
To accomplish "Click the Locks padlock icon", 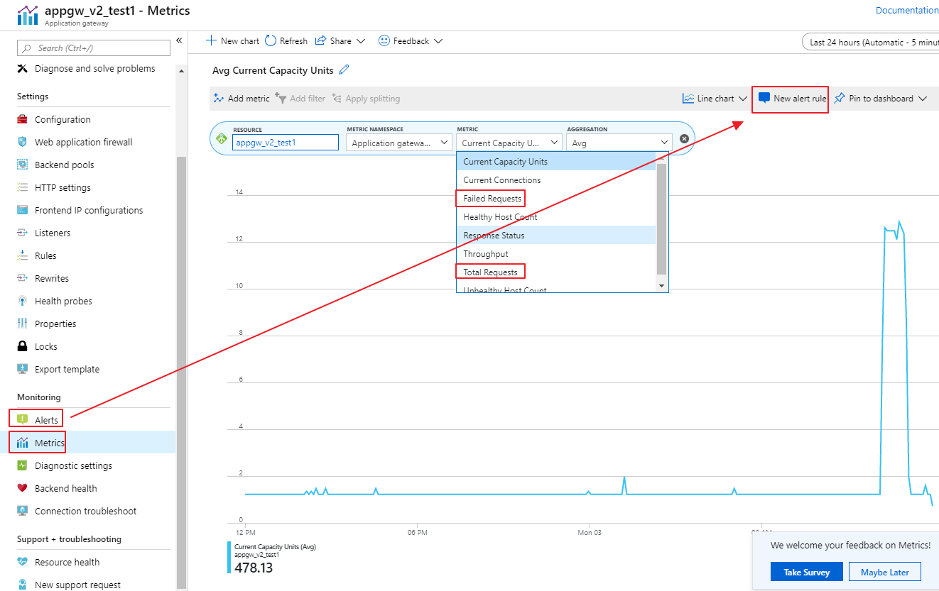I will point(23,346).
